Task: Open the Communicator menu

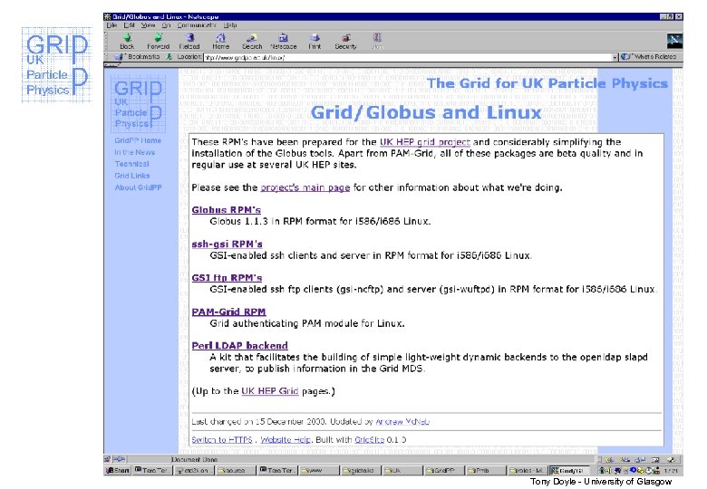Action: tap(197, 25)
